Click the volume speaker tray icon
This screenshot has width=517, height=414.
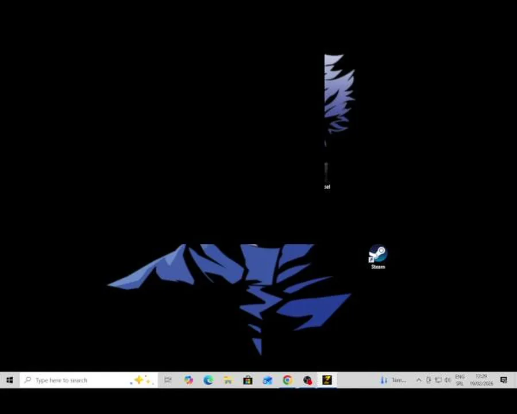pyautogui.click(x=447, y=380)
